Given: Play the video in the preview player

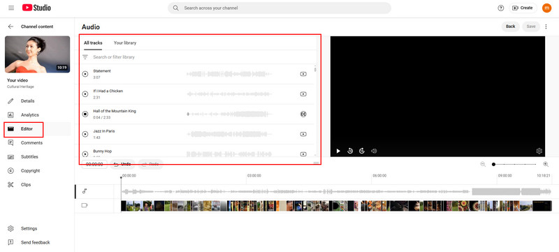Looking at the screenshot, I should pyautogui.click(x=338, y=151).
